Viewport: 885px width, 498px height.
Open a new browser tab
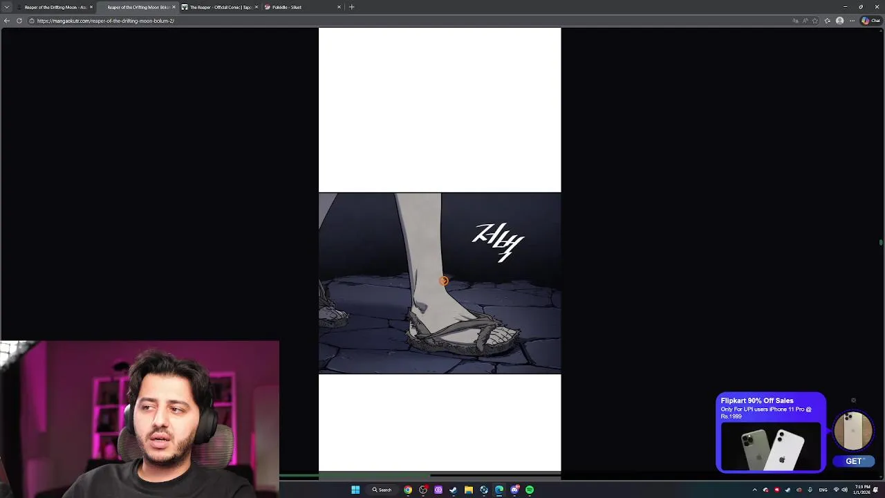point(351,7)
